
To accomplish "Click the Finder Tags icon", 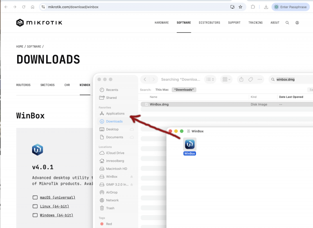I will [x=250, y=80].
